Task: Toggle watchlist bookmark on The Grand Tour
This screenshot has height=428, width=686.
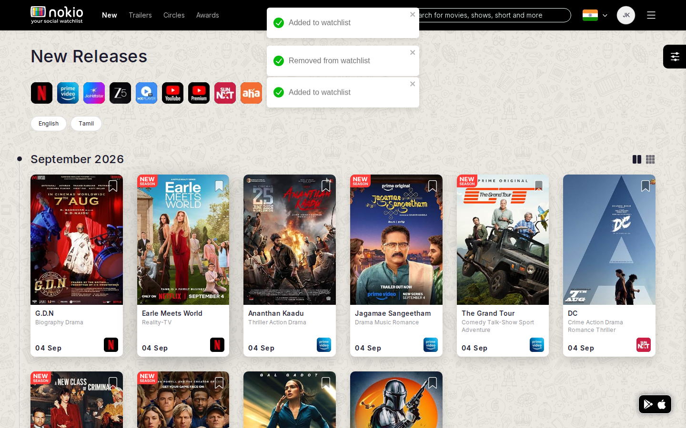Action: coord(539,186)
